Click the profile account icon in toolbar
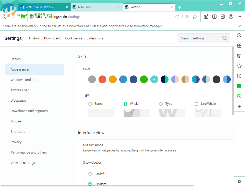Image resolution: width=245 pixels, height=187 pixels. [231, 16]
